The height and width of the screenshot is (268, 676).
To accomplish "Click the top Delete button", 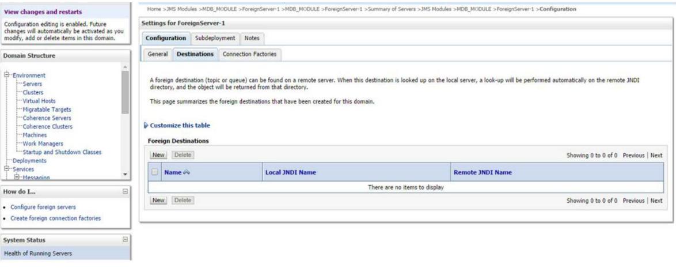I will 183,155.
